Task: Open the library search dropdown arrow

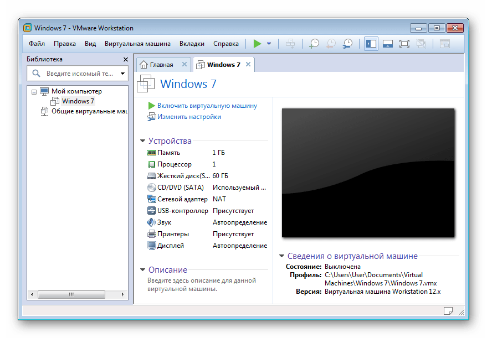Action: point(122,74)
